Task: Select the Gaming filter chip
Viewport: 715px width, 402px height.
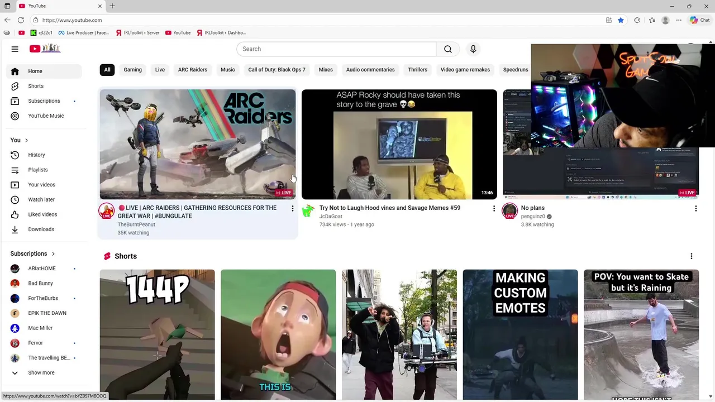Action: [x=132, y=70]
